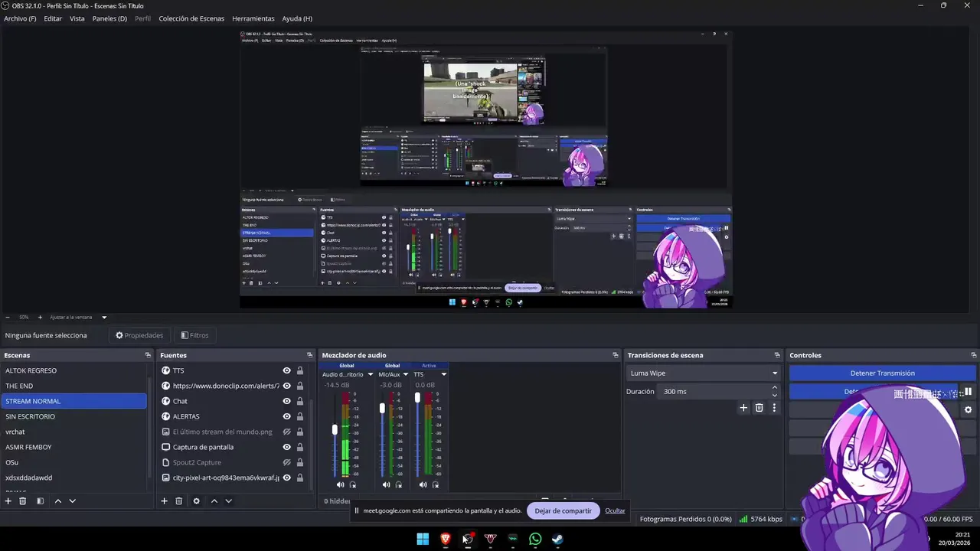Image resolution: width=980 pixels, height=551 pixels.
Task: Show El último stream del mundo.png source
Action: coord(286,432)
